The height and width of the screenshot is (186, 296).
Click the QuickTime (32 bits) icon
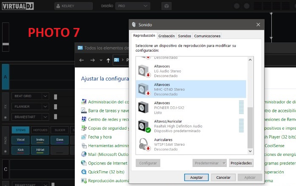(x=84, y=172)
